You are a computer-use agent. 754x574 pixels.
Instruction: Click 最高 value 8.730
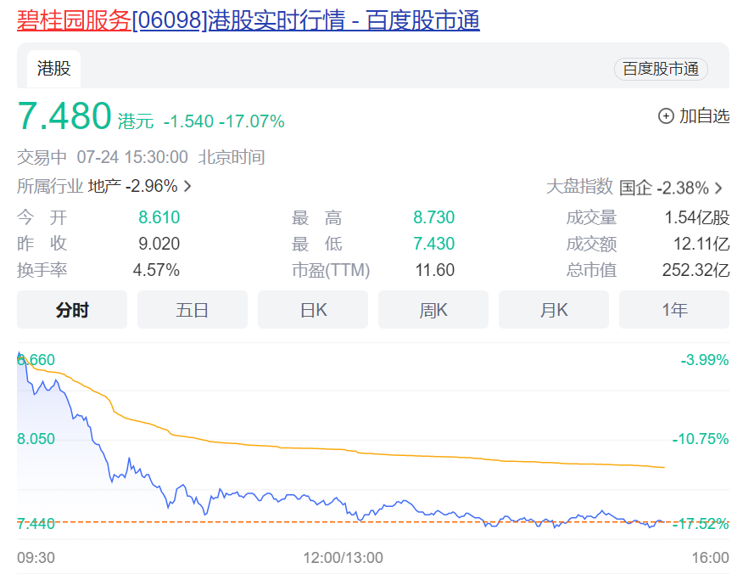point(434,217)
